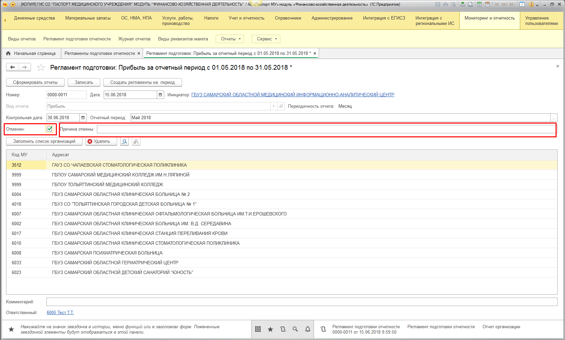Screen dimensions: 565x340
Task: Open the calculator from the title bar
Action: point(479,4)
